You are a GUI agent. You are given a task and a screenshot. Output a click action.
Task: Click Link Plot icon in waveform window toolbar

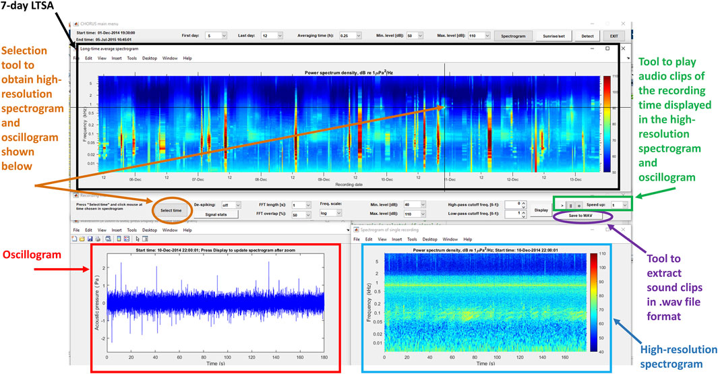(x=108, y=239)
